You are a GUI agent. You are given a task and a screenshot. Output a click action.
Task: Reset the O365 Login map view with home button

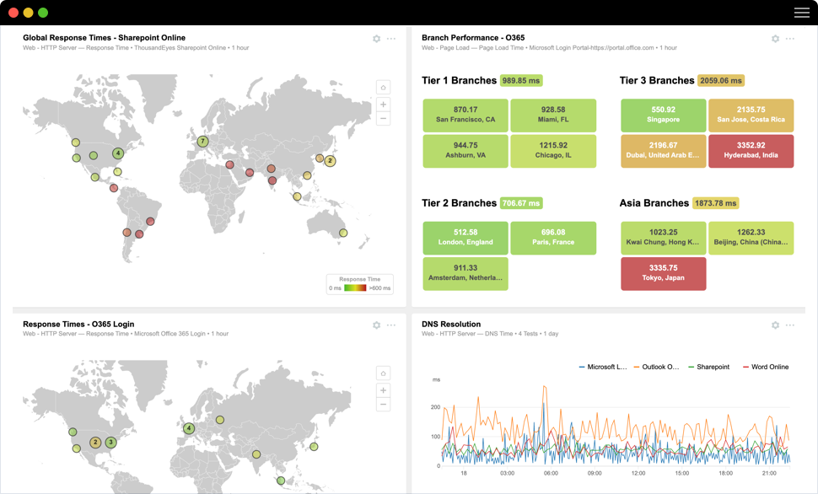click(383, 373)
